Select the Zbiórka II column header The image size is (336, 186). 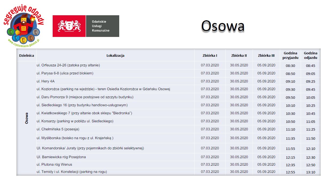(x=239, y=56)
